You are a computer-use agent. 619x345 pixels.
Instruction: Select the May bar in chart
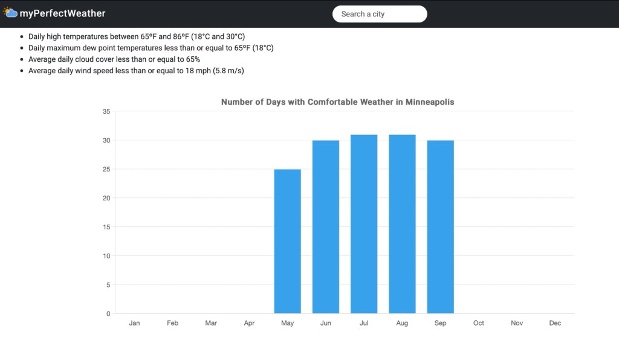(x=287, y=241)
